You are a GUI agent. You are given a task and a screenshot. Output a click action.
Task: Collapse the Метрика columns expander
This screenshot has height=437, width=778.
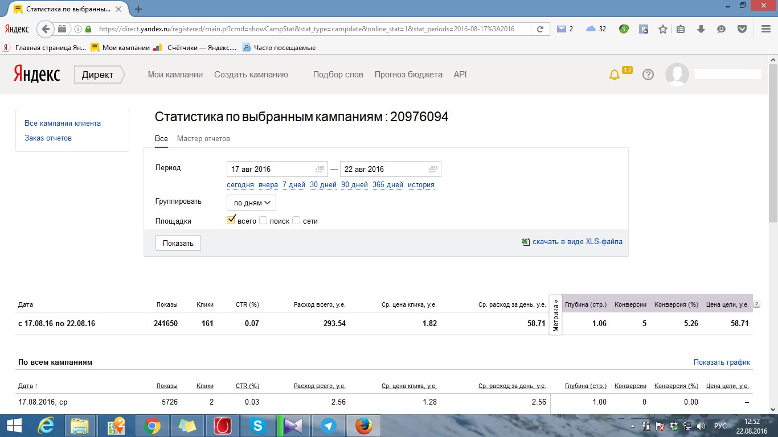556,314
